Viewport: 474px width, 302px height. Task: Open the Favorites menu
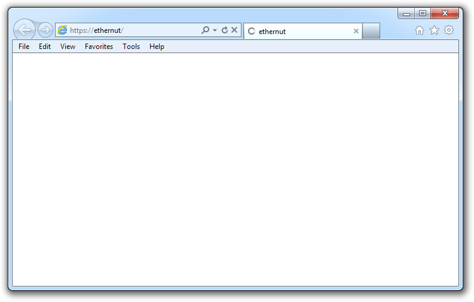[x=99, y=47]
